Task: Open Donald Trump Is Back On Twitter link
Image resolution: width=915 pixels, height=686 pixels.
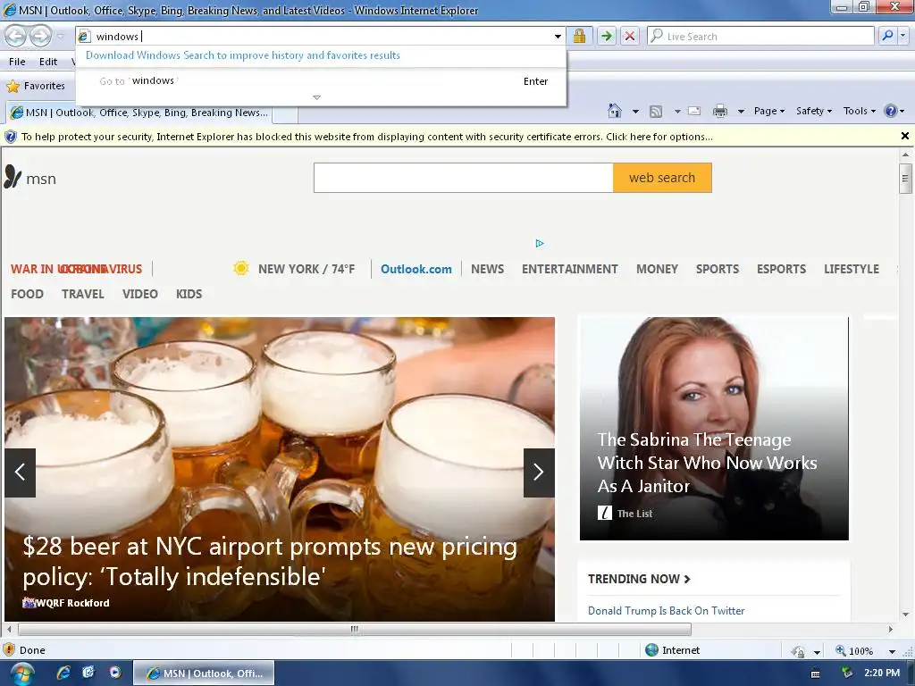Action: point(666,611)
